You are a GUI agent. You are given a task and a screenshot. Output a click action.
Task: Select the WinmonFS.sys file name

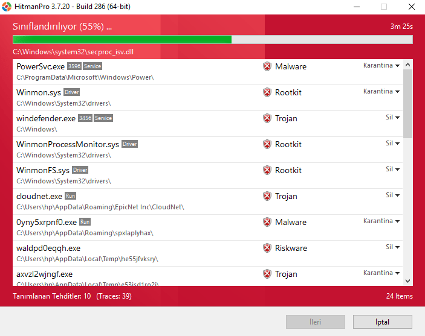pos(43,171)
